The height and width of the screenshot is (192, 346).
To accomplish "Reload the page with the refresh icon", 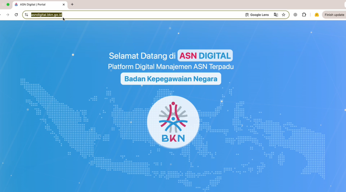I will (16, 15).
